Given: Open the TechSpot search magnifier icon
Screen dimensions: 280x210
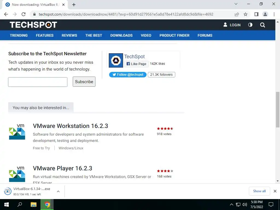Looking at the screenshot, I should tap(262, 25).
